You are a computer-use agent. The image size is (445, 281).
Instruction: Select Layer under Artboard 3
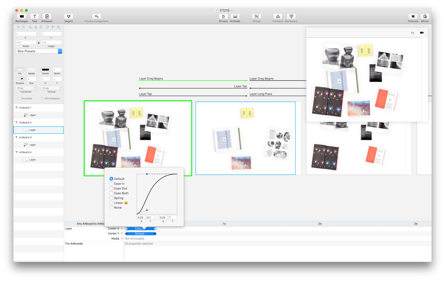pyautogui.click(x=33, y=145)
